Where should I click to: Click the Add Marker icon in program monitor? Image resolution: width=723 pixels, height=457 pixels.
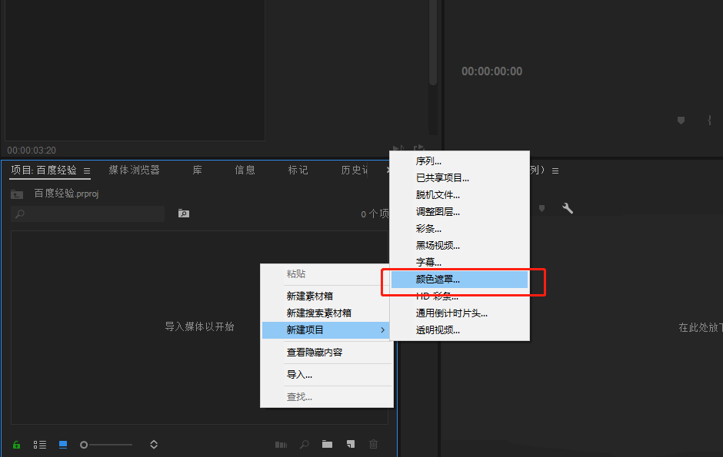point(681,121)
